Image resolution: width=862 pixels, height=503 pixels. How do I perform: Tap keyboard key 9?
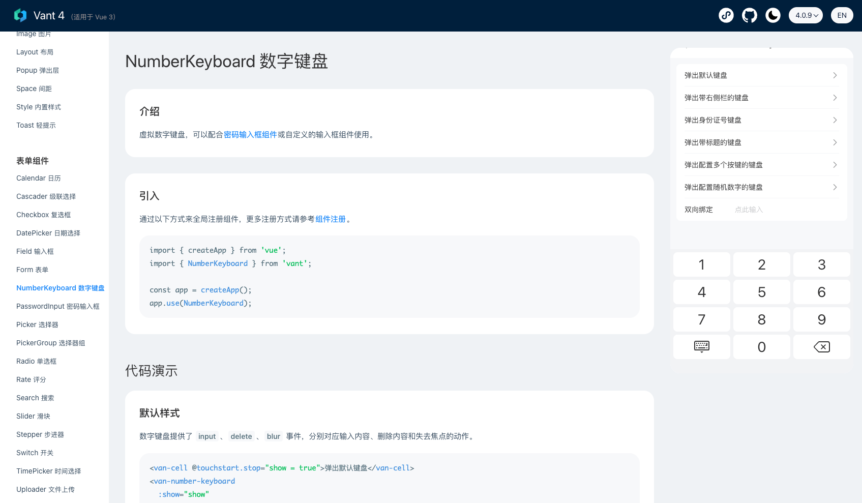[822, 319]
